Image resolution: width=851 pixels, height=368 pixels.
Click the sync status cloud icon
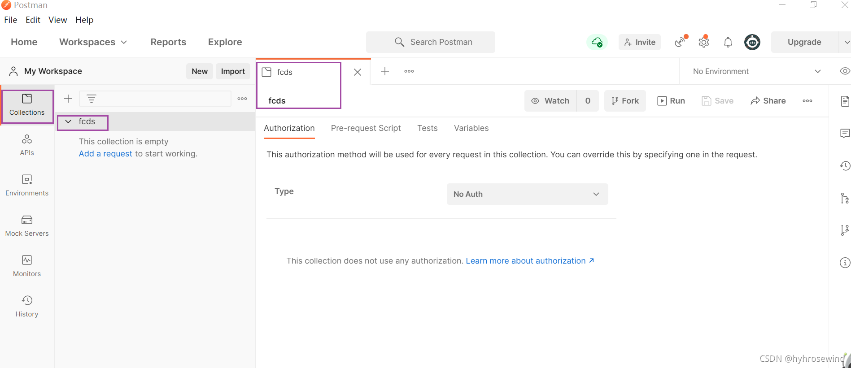pyautogui.click(x=597, y=42)
